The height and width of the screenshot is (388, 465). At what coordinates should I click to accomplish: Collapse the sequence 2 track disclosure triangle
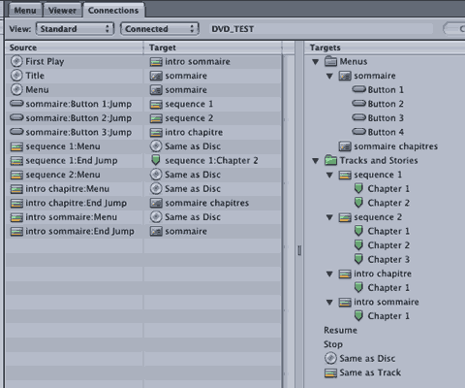(329, 217)
